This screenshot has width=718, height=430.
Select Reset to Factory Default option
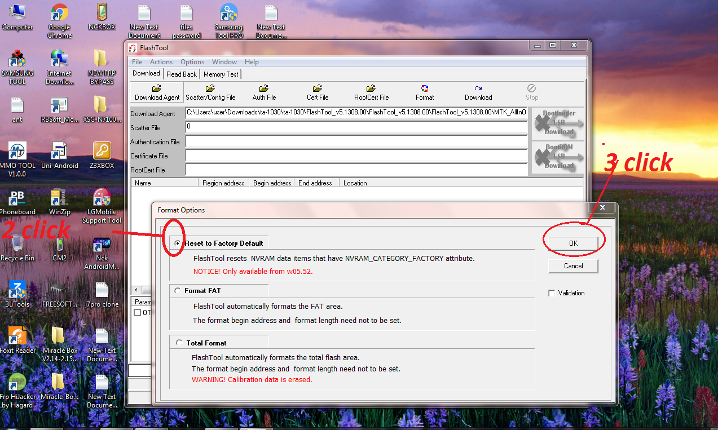pos(178,243)
